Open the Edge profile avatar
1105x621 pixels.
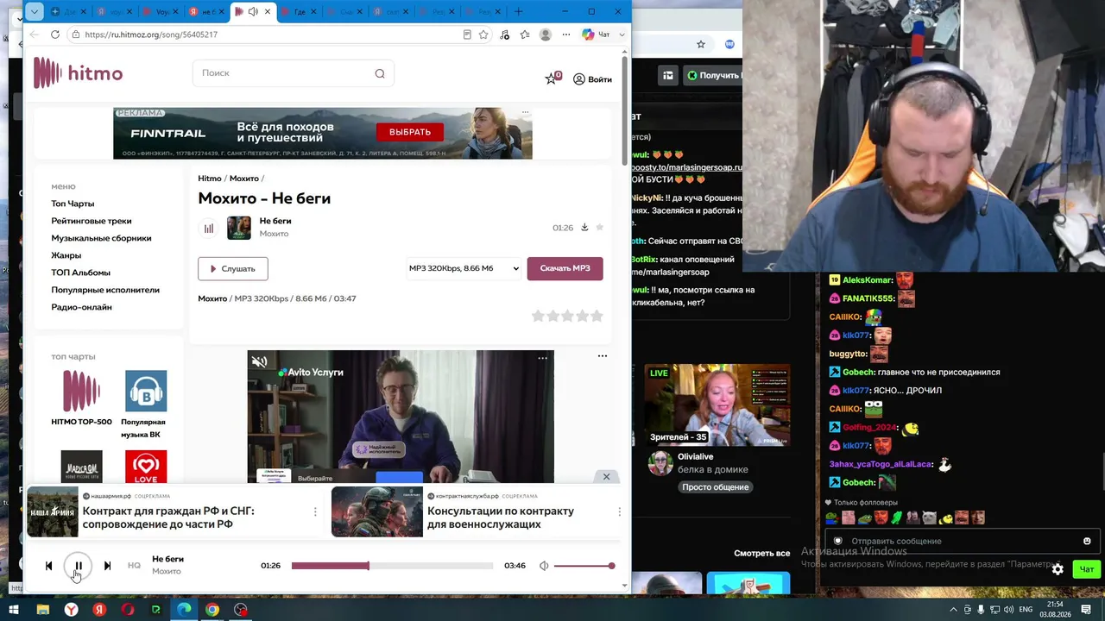click(546, 34)
